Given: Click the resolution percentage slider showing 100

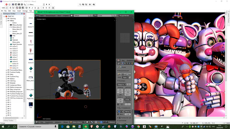Looking at the screenshot, I should coord(120,94).
